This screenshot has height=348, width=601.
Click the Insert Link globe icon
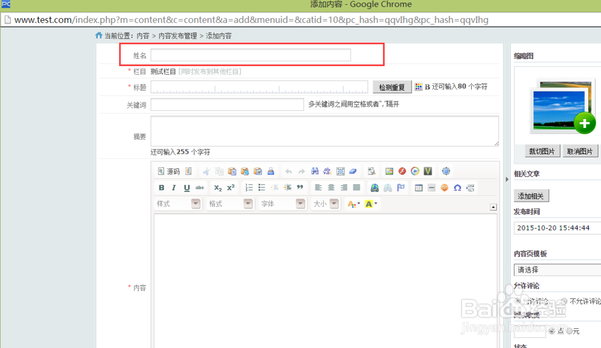point(375,188)
